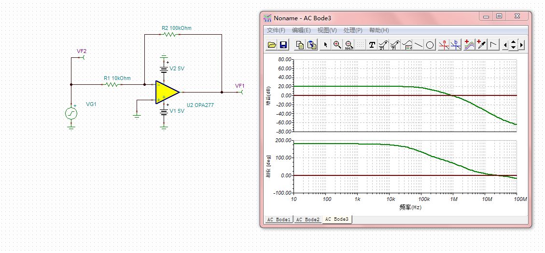545x253 pixels.
Task: Click the VF1 output pin label
Action: [240, 86]
